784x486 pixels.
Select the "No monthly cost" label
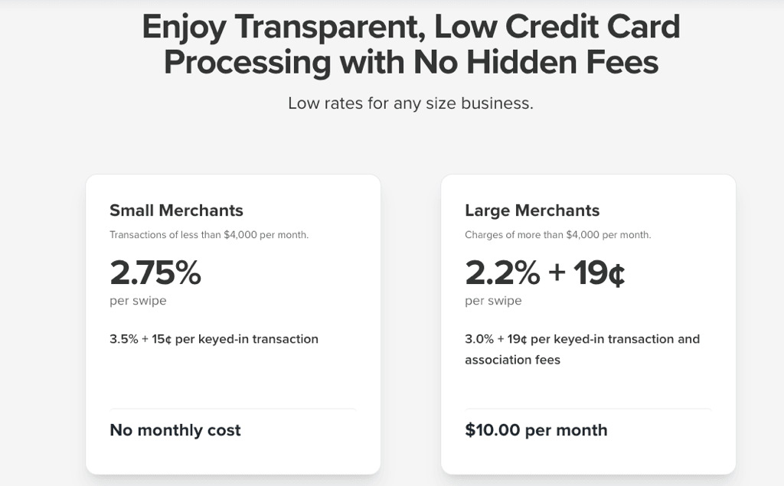175,430
